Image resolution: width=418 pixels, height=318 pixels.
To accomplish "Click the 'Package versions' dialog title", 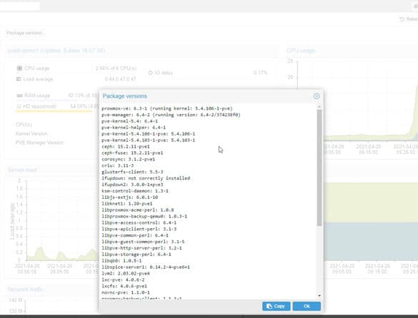I will point(125,96).
